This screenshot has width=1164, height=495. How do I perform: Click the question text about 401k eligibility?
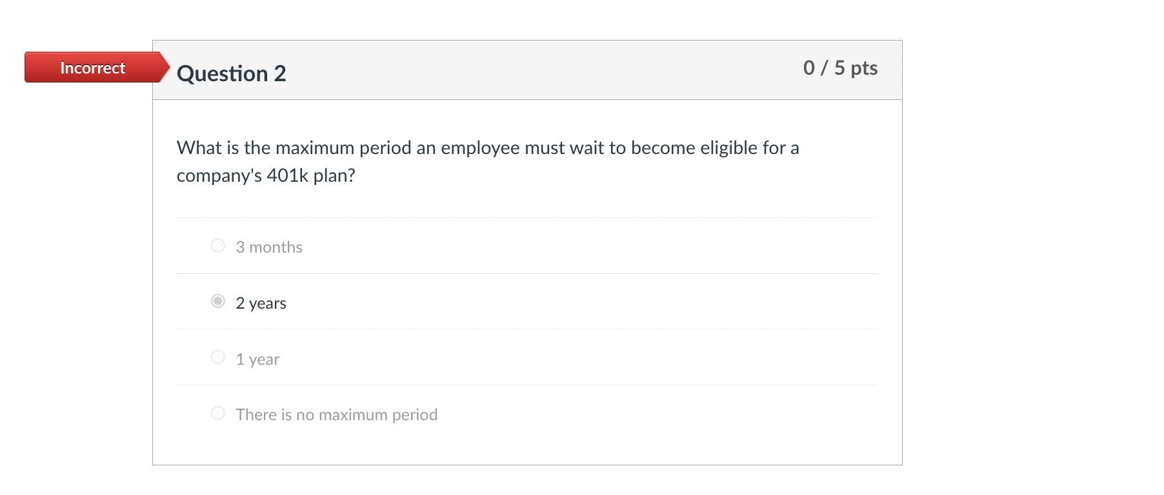(487, 160)
